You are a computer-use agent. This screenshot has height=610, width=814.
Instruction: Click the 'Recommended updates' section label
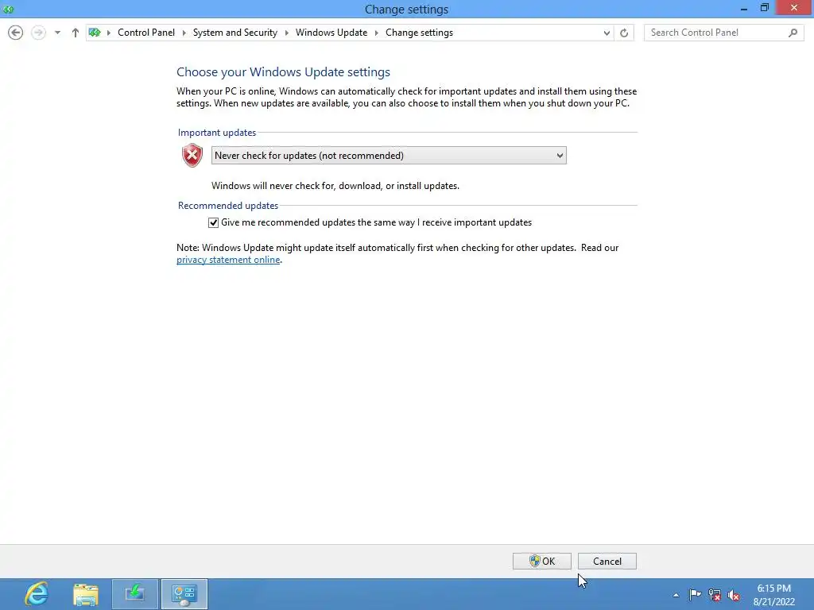tap(228, 206)
